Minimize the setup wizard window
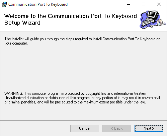The width and height of the screenshot is (167, 136). point(129,4)
